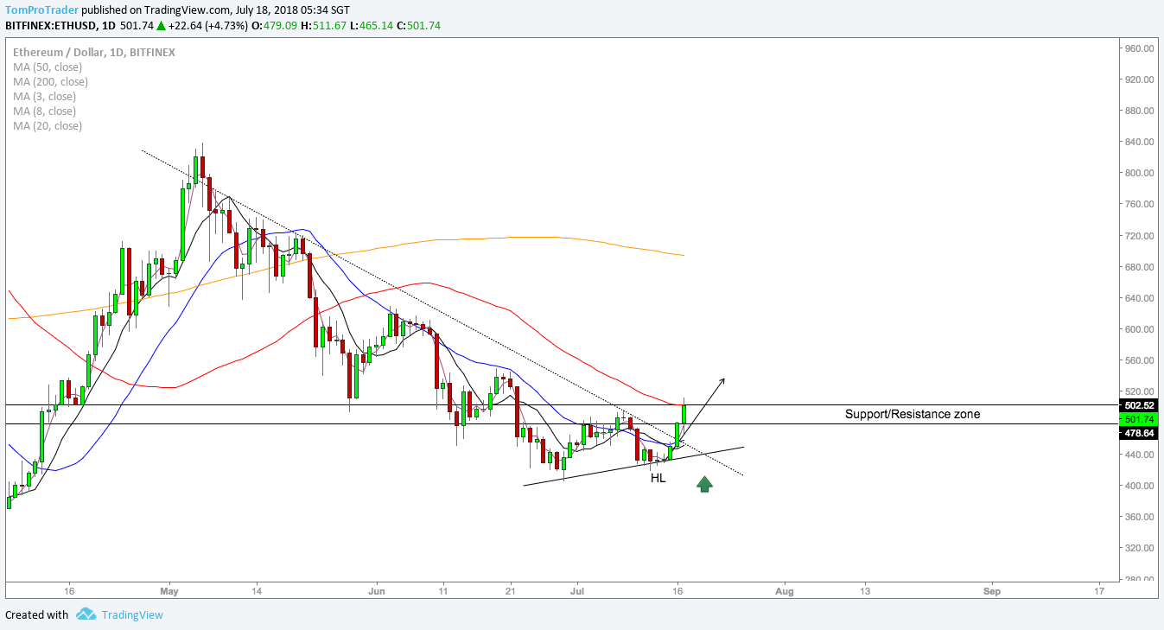Click the May label on the date axis
This screenshot has height=630, width=1164.
169,592
